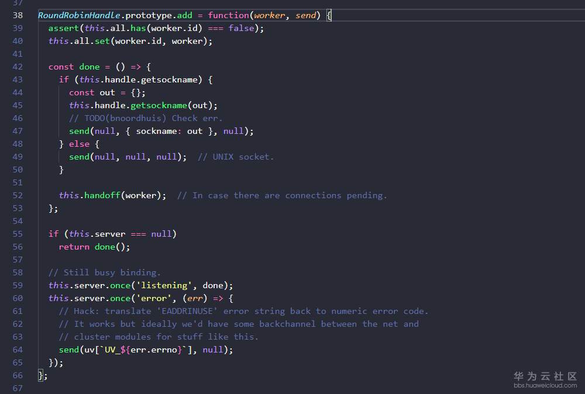Click the "add" property on line 38
Viewport: 585px width, 394px height.
(x=185, y=15)
